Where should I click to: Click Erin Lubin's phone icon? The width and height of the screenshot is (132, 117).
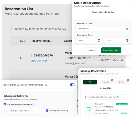[96, 113]
